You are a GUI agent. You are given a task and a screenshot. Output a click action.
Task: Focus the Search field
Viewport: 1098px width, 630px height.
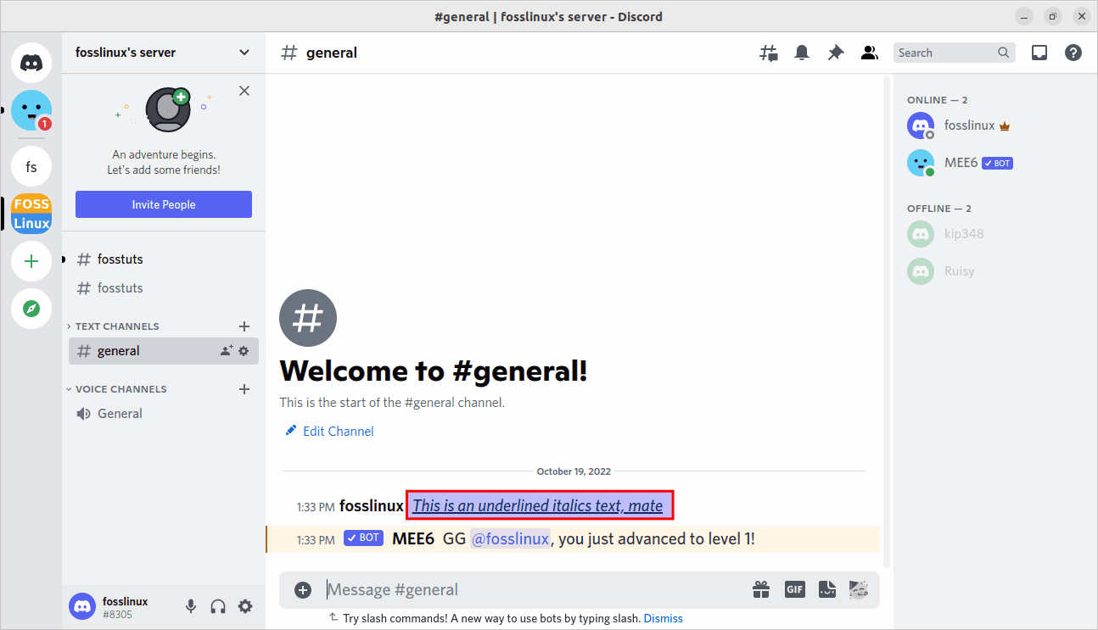click(955, 53)
